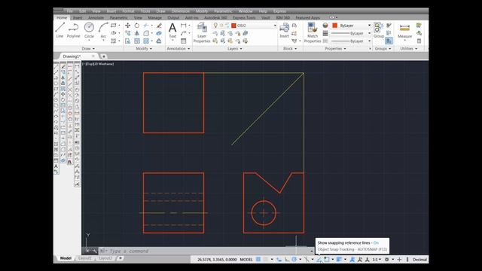Screen dimensions: 482x271
Task: Click the red object color swatch ByLayer
Action: click(x=335, y=26)
